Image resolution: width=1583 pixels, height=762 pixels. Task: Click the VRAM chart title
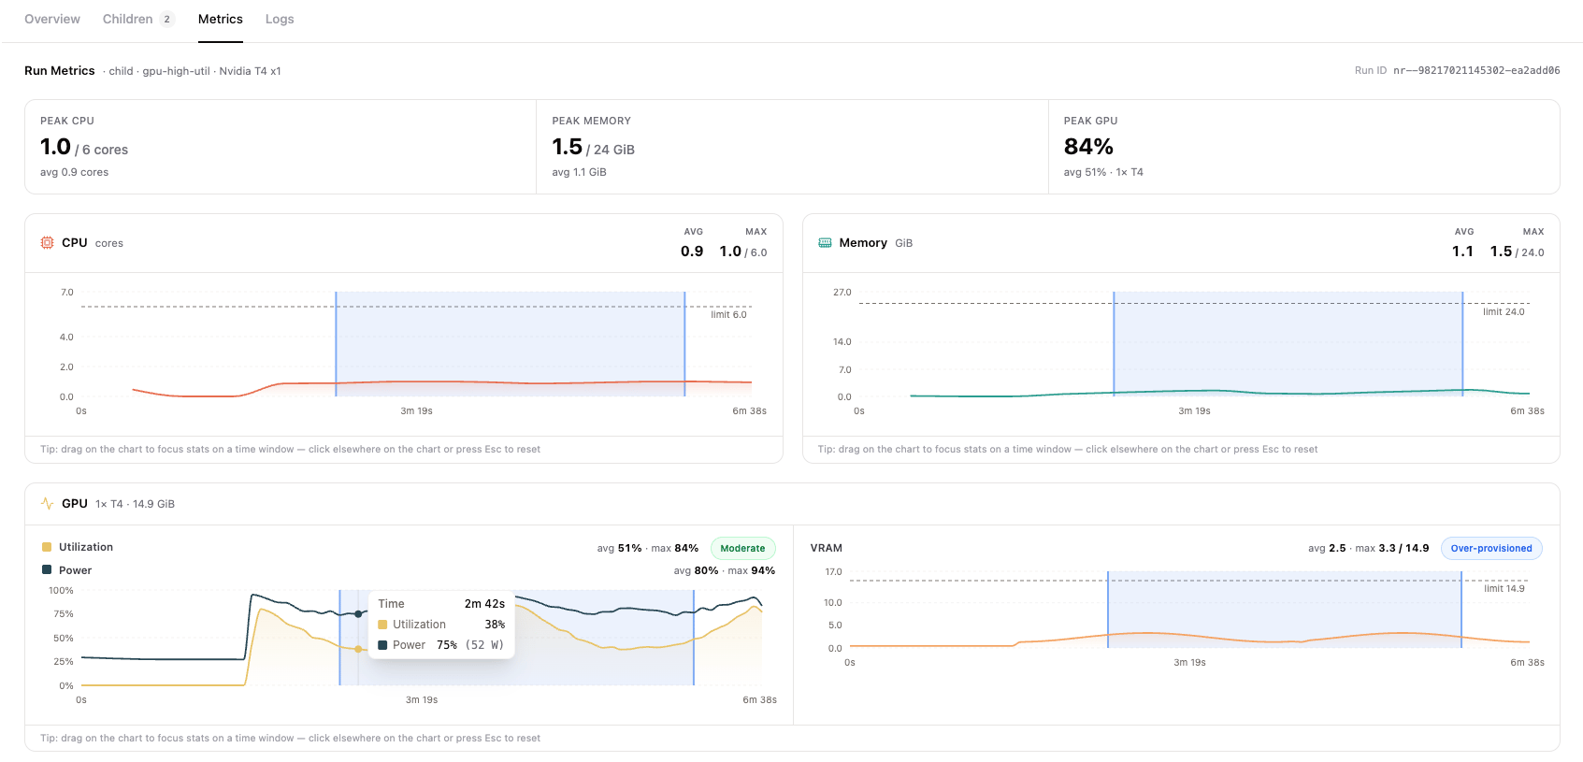pos(827,548)
